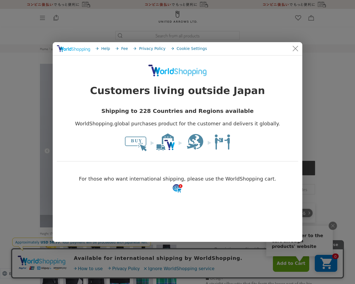The width and height of the screenshot is (355, 284).
Task: Open Privacy Policy link in bottom banner
Action: tap(124, 268)
